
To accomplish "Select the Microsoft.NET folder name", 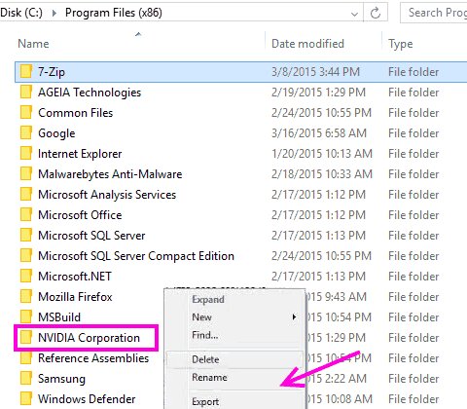I will click(75, 277).
